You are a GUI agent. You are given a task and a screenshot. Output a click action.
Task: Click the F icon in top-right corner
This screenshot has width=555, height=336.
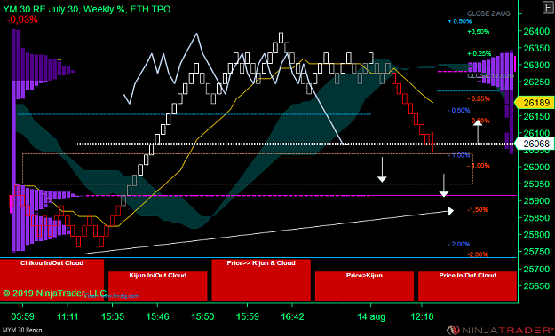[x=548, y=8]
